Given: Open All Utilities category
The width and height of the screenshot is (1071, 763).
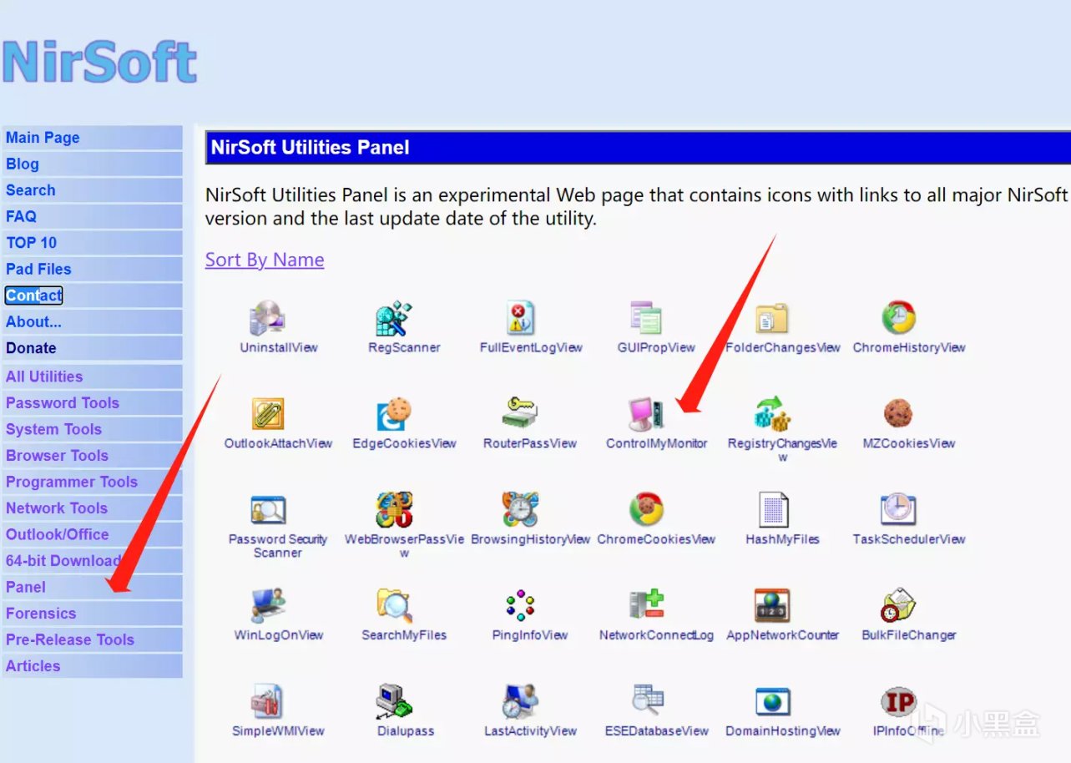Looking at the screenshot, I should click(92, 376).
